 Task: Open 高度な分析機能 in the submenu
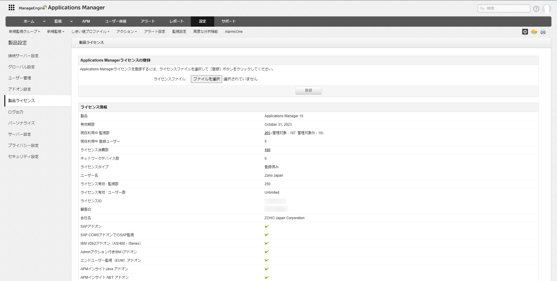pos(205,32)
